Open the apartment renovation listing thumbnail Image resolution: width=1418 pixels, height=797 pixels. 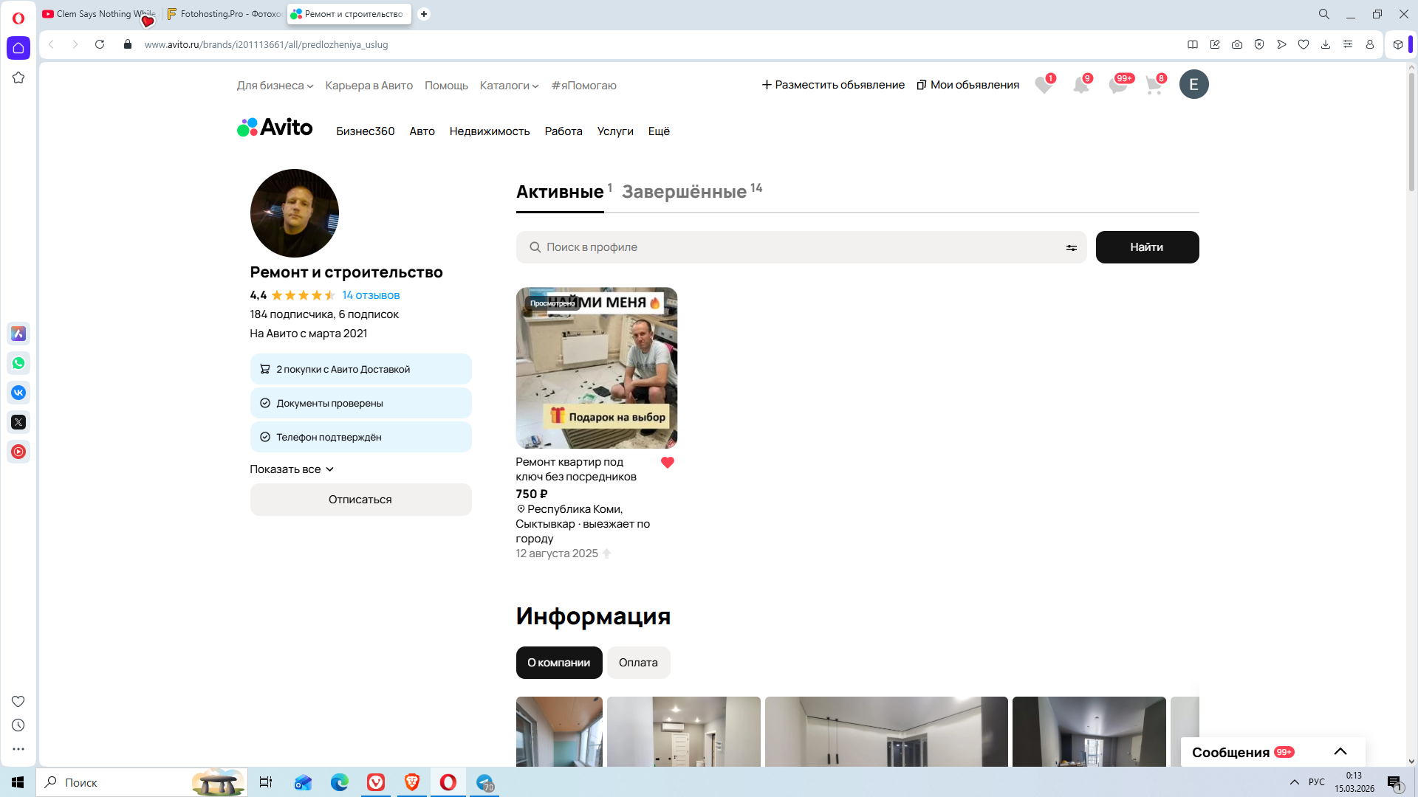(596, 368)
